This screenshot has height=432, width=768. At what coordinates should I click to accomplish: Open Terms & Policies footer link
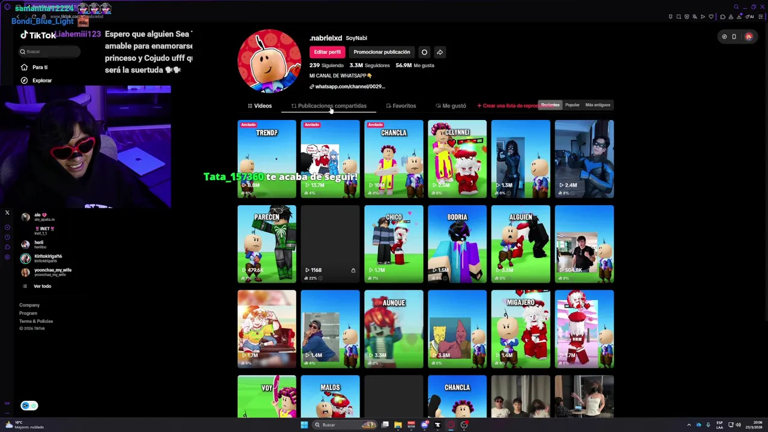coord(36,321)
